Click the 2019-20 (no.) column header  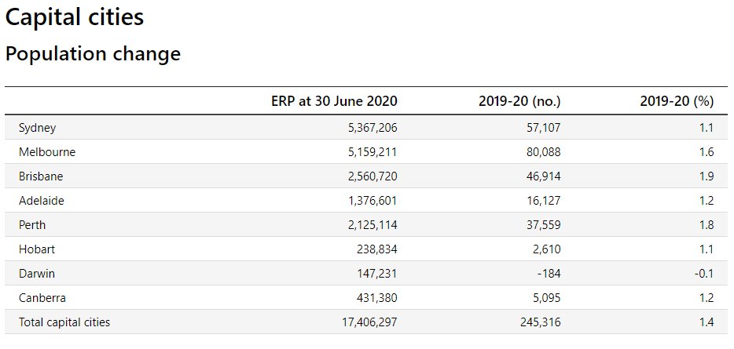pos(519,101)
